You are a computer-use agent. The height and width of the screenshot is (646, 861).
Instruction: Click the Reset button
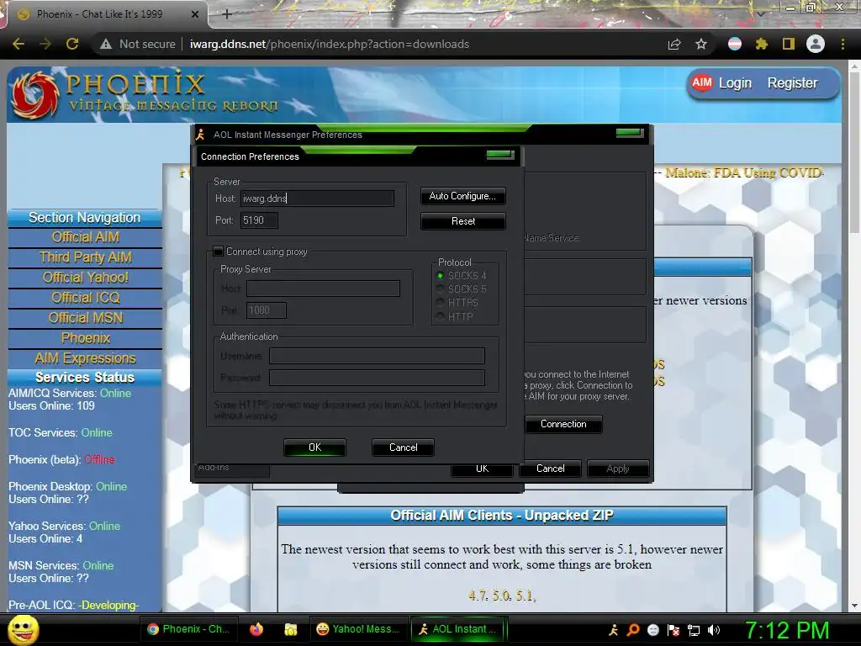click(463, 221)
